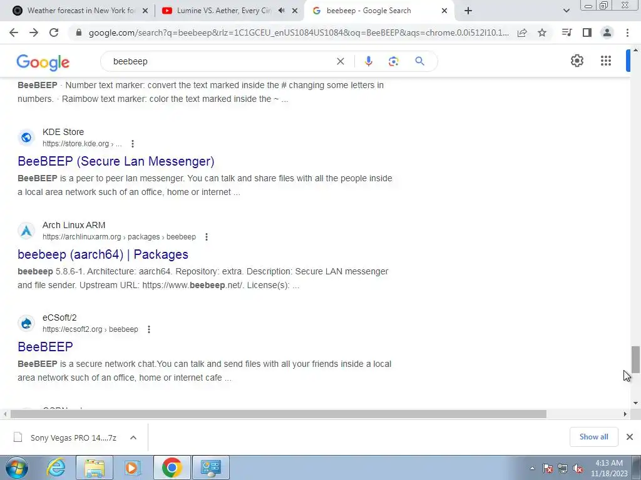Click the address bar URL

coord(299,32)
